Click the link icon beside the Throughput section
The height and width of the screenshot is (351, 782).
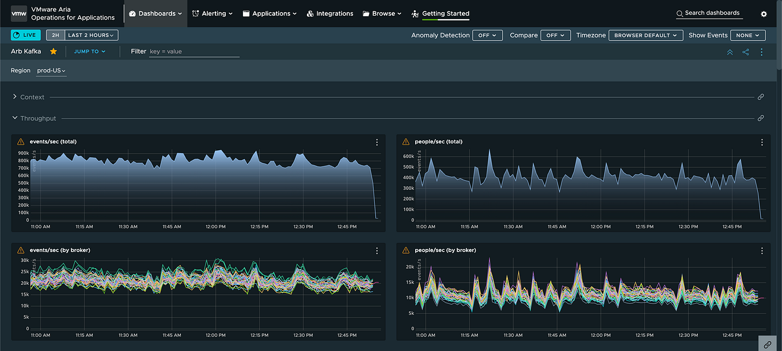[761, 118]
